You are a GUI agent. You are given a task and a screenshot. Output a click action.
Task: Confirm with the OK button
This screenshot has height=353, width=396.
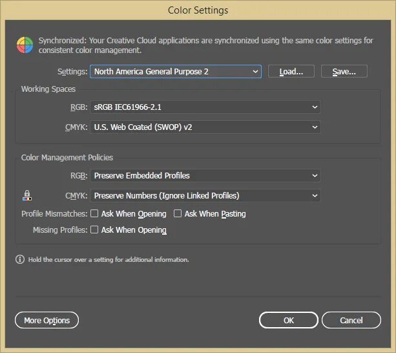[288, 320]
